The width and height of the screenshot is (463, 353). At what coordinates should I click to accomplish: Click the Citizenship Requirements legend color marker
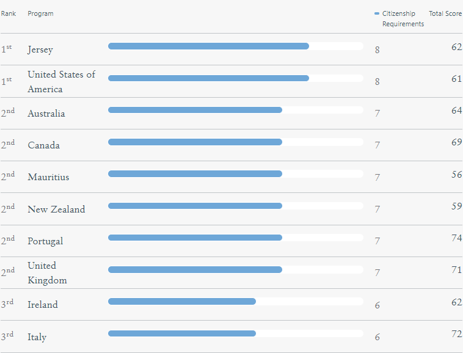(x=377, y=13)
